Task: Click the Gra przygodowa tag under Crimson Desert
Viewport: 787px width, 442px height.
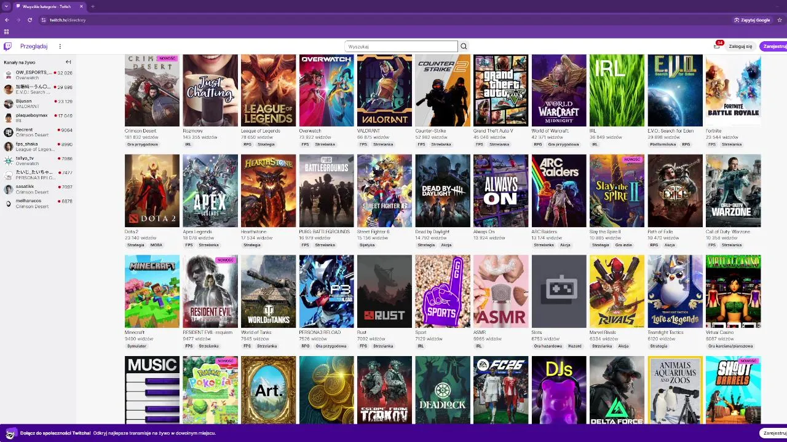Action: (143, 144)
